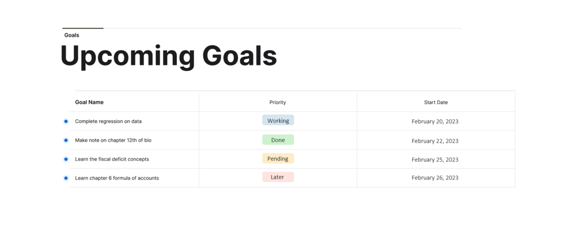This screenshot has width=579, height=238.
Task: Click the February 25, 2023 start date
Action: [435, 159]
